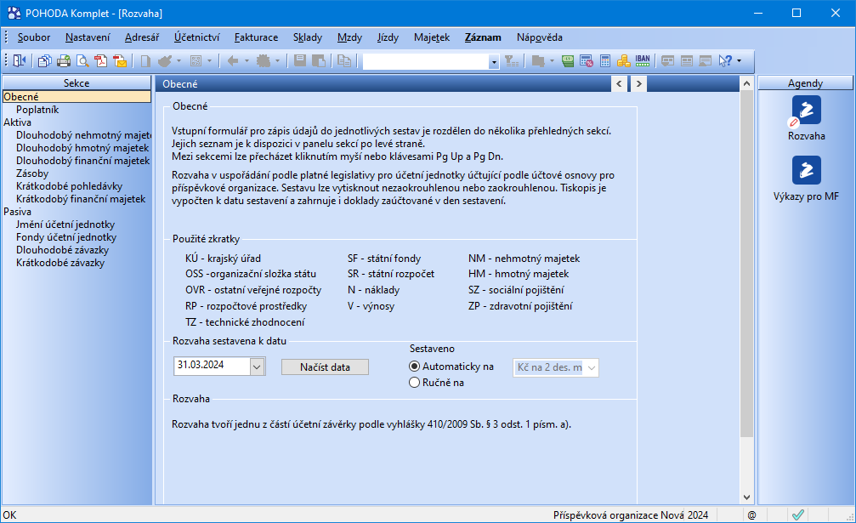Expand the date dropdown showing 31.03.2024
This screenshot has width=856, height=523.
tap(258, 367)
